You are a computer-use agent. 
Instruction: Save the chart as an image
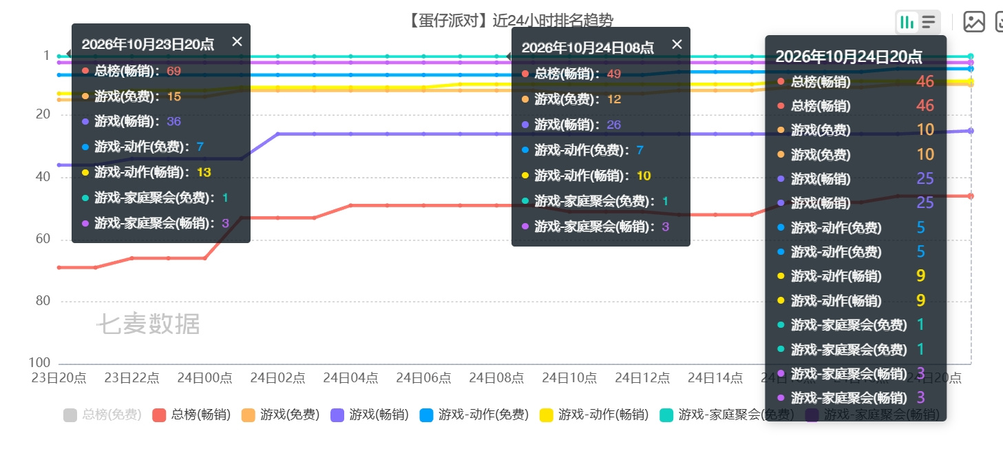974,22
